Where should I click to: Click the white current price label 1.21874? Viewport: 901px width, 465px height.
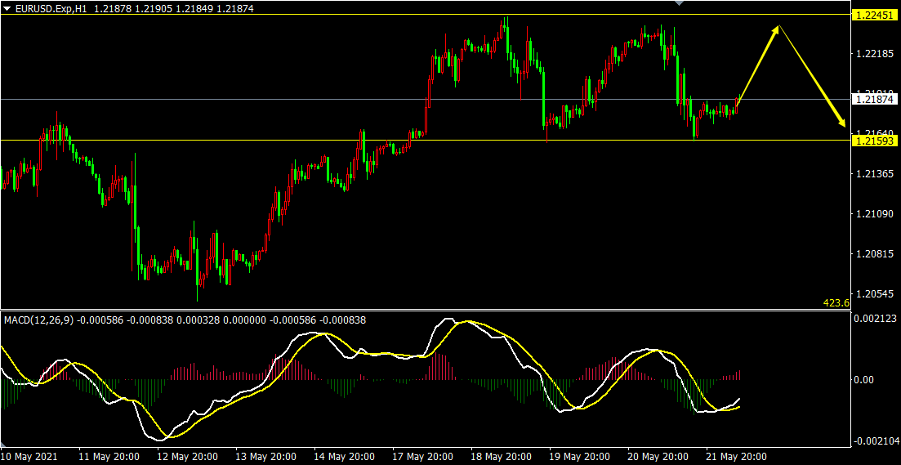point(874,99)
